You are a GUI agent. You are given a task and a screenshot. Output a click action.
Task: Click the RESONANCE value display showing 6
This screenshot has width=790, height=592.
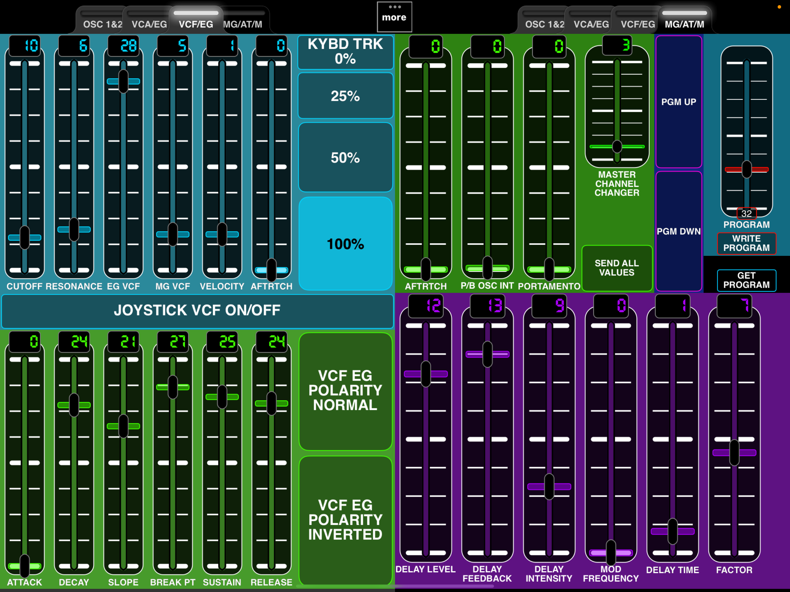pos(74,46)
